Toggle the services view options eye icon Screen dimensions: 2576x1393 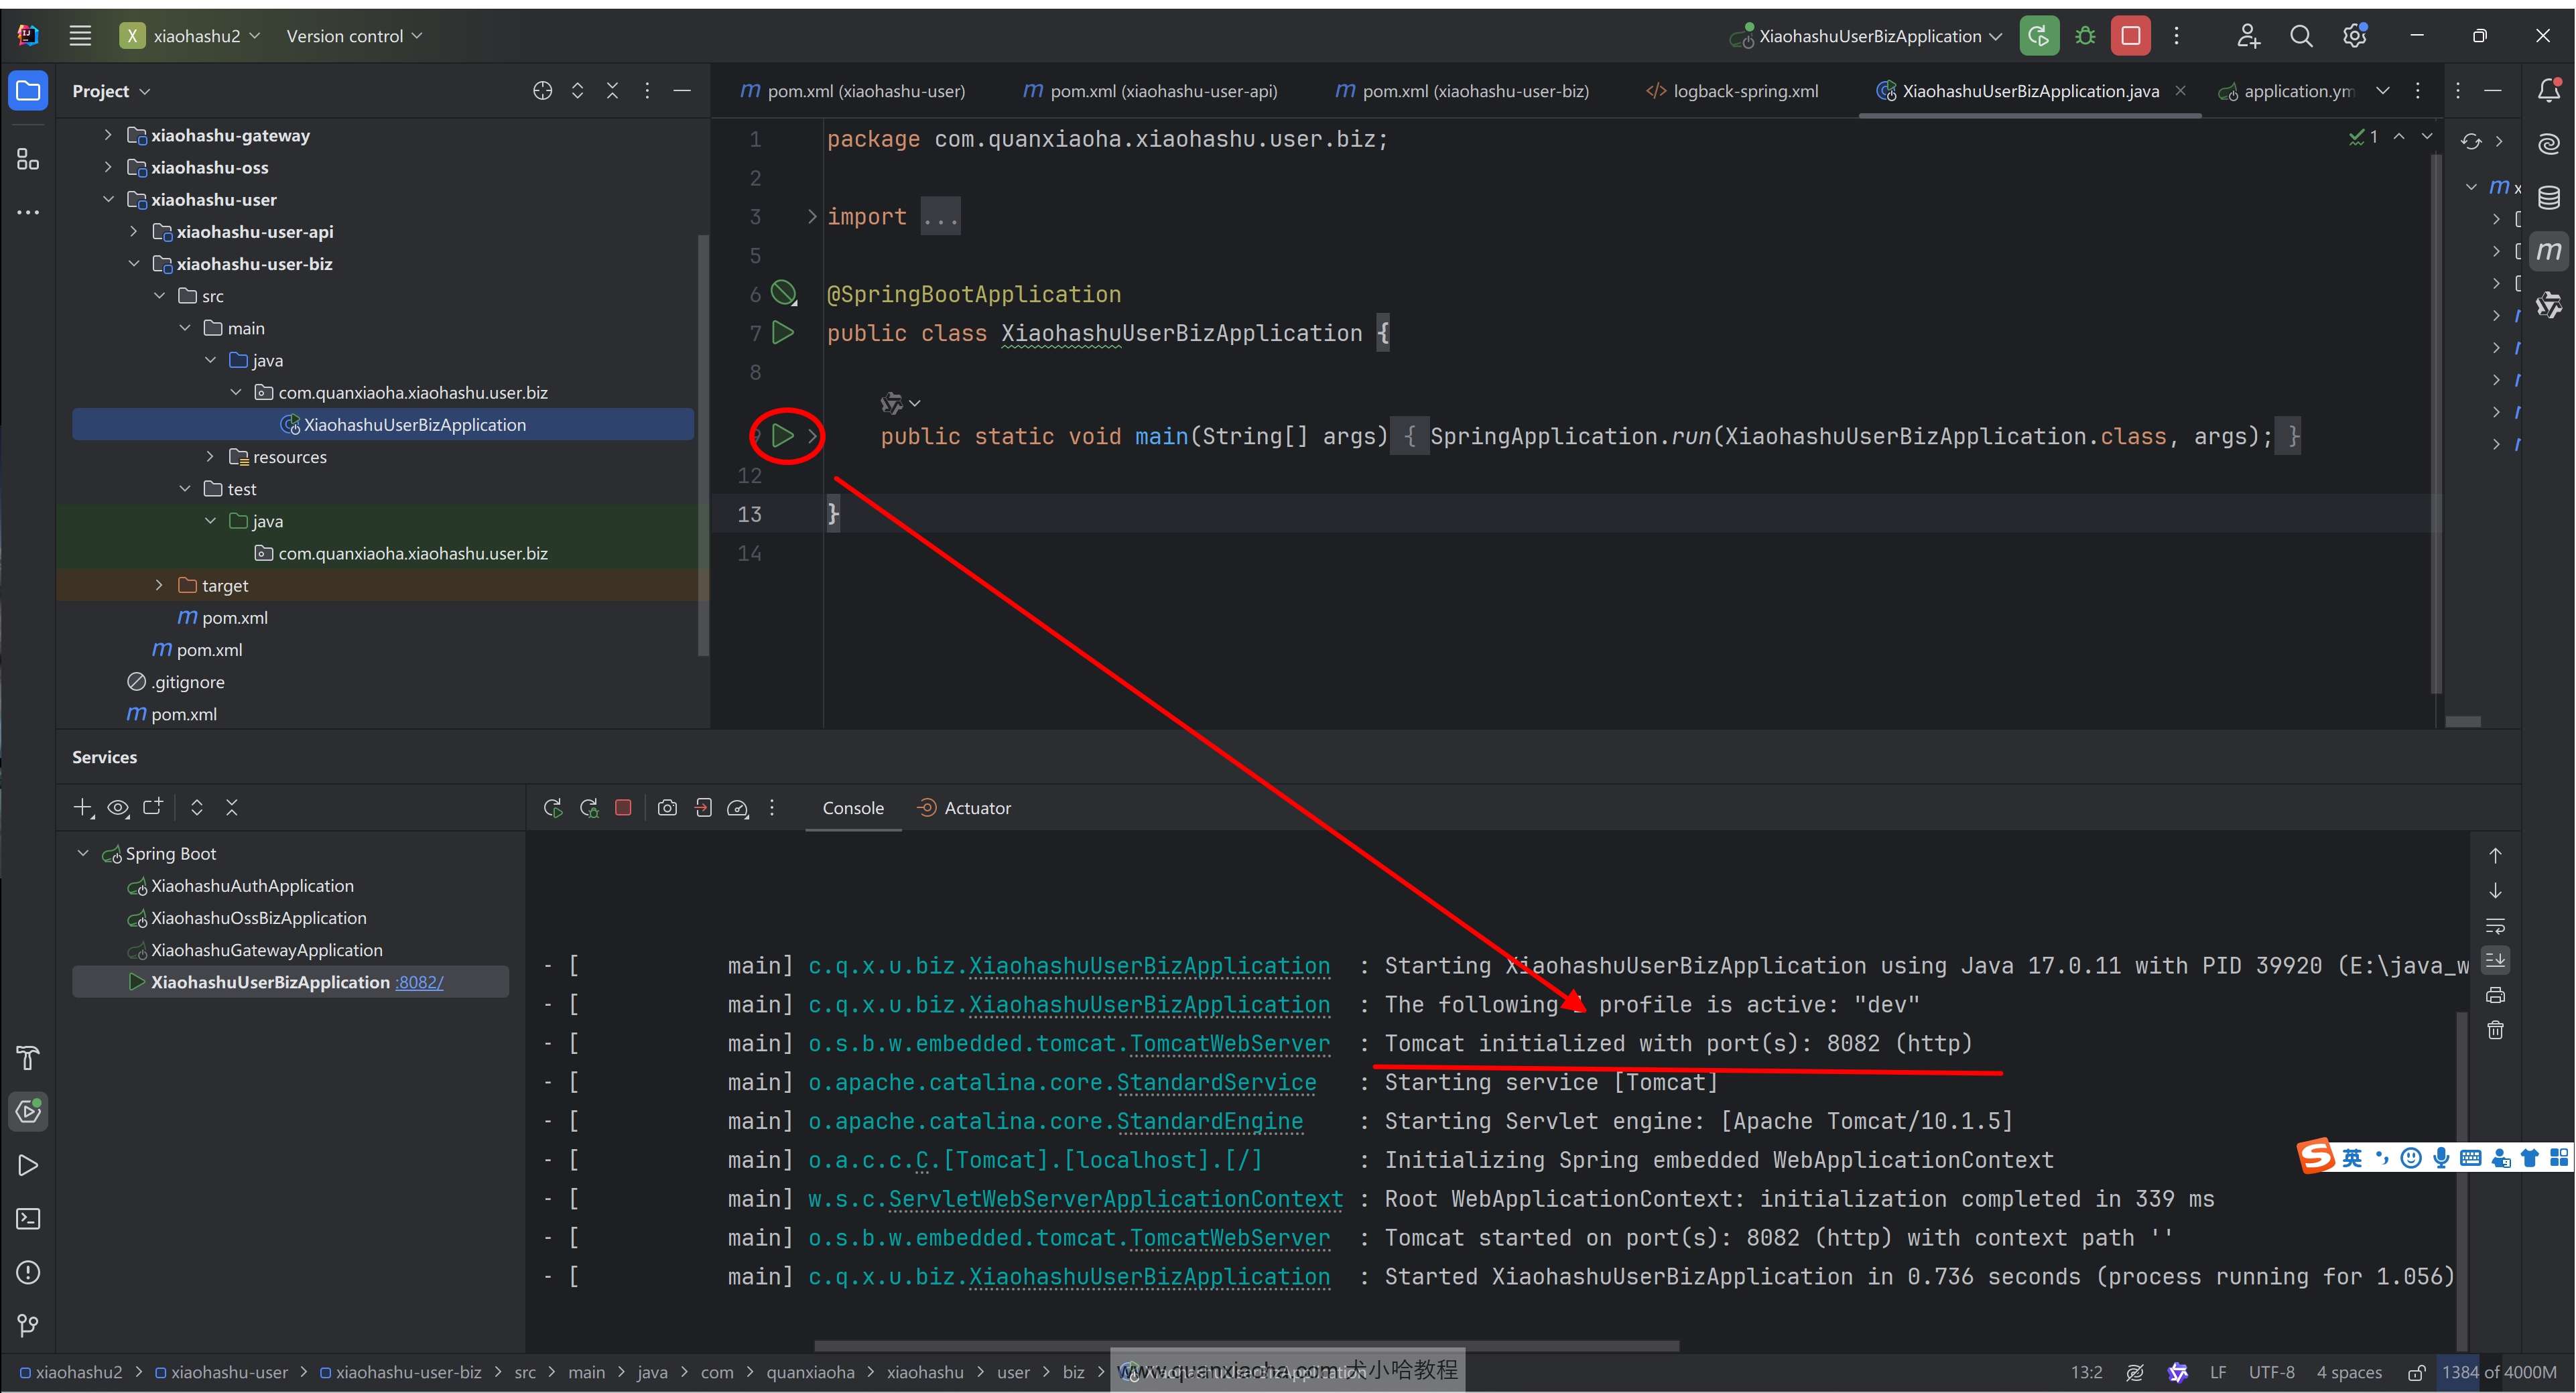pos(118,807)
